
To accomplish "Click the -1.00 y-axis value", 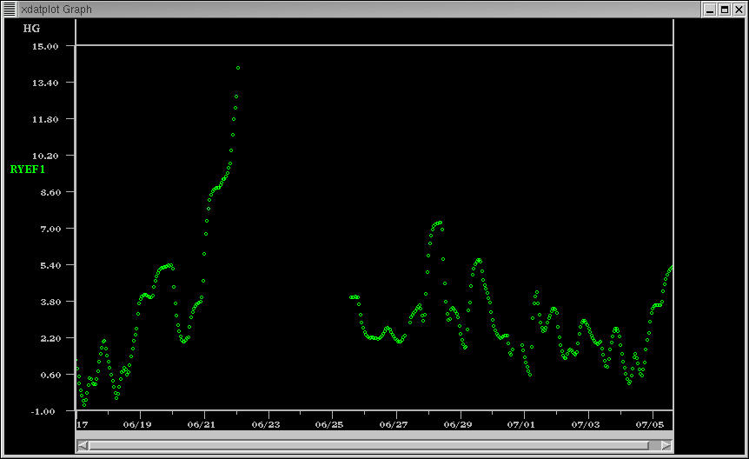I will pos(43,412).
